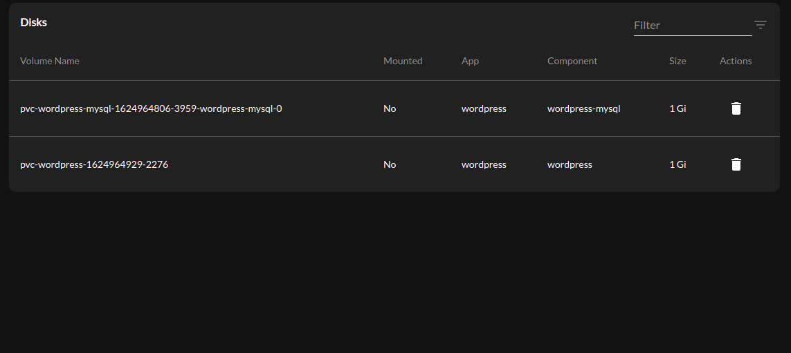This screenshot has width=791, height=353.
Task: Sort by Volume Name column header
Action: (50, 61)
